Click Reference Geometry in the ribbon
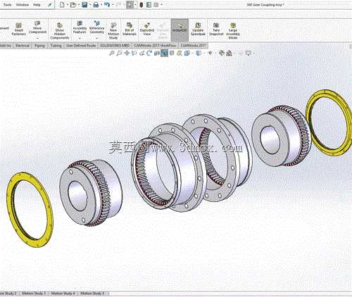The image size is (352, 297). [96, 27]
